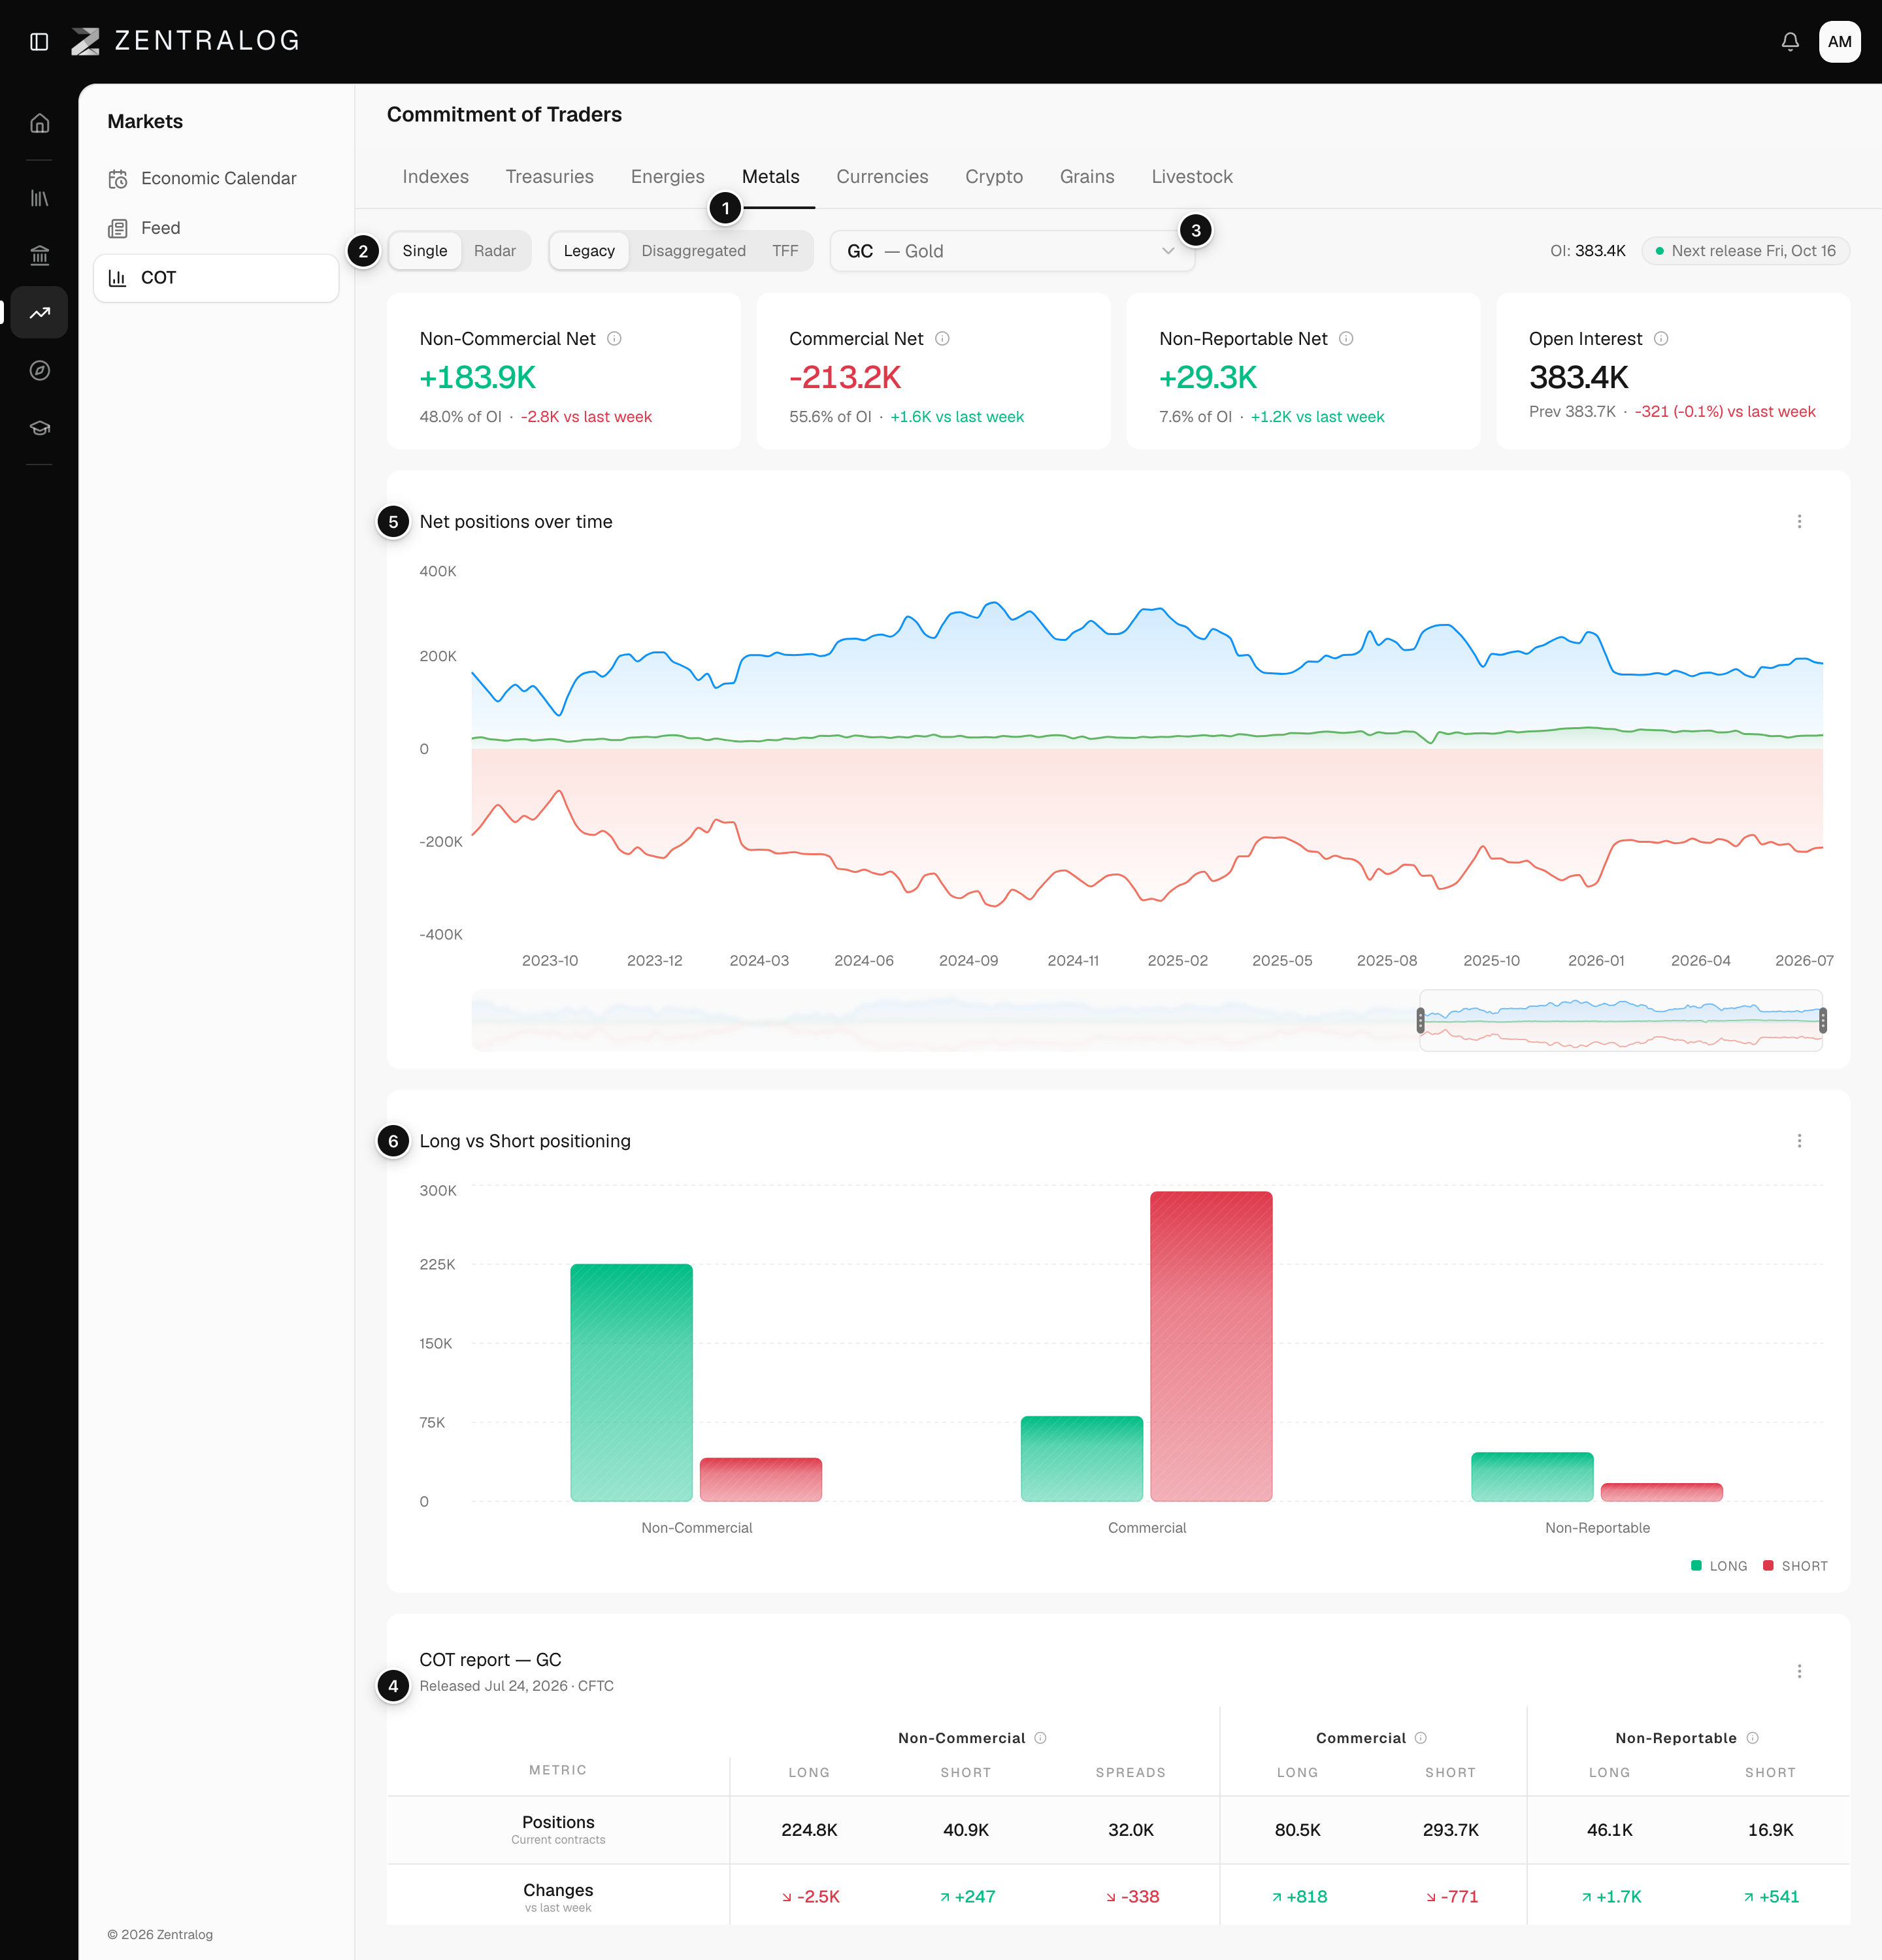Show info for Commercial Net card
The image size is (1882, 1960).
pyautogui.click(x=942, y=338)
